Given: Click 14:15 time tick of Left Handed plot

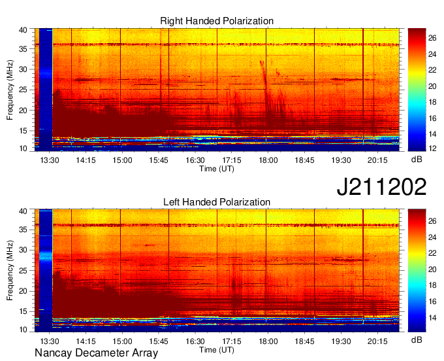Looking at the screenshot, I should click(x=86, y=341).
